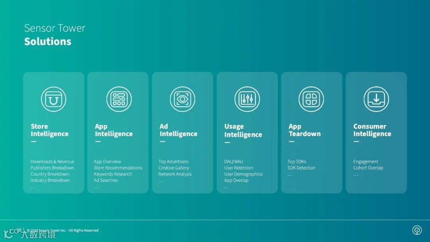Click the User Retention line
The height and width of the screenshot is (242, 430).
[238, 168]
